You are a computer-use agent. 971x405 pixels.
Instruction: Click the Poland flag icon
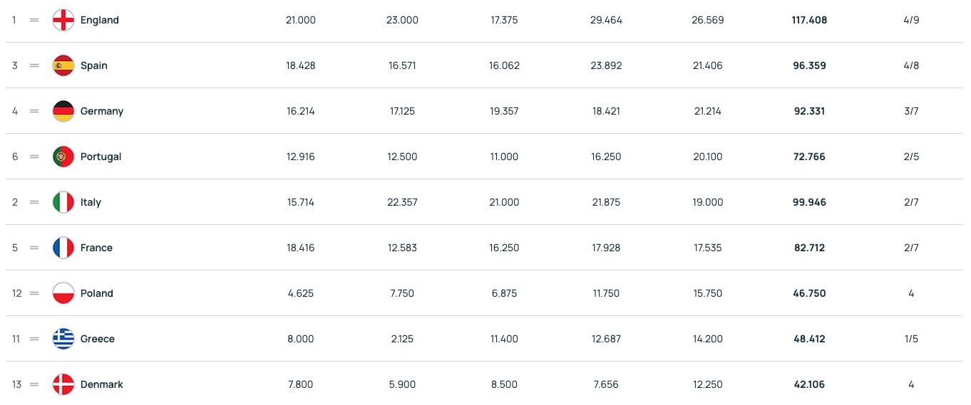(63, 293)
